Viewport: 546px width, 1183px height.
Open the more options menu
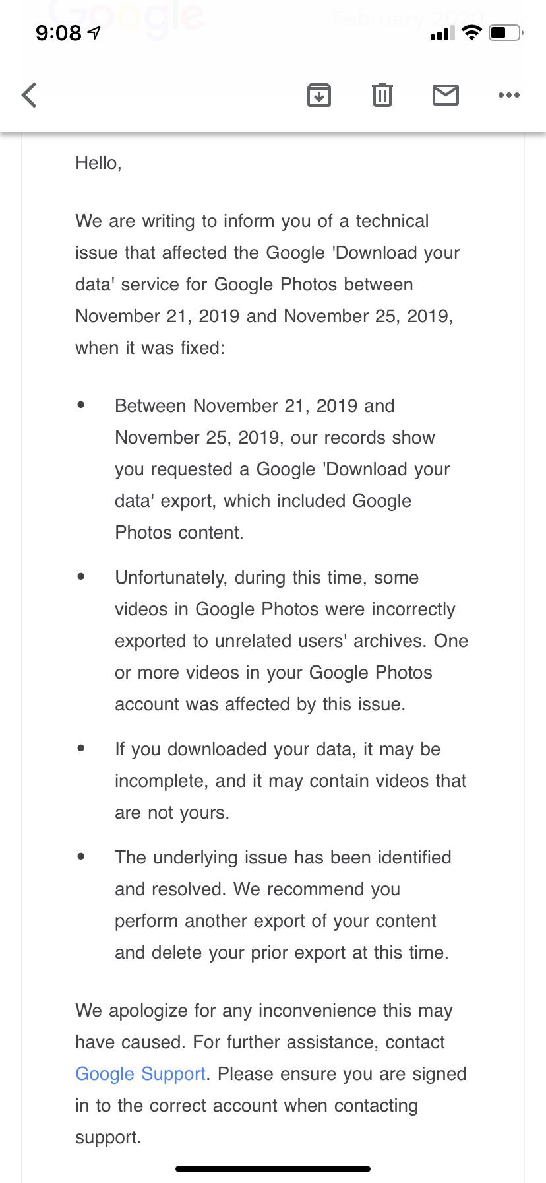[x=509, y=95]
